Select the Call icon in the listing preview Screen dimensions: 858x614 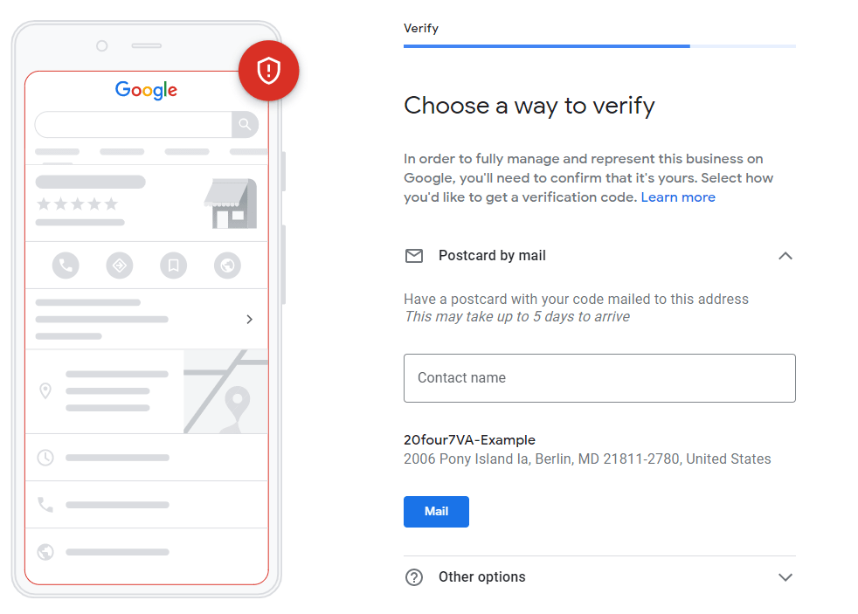(66, 266)
